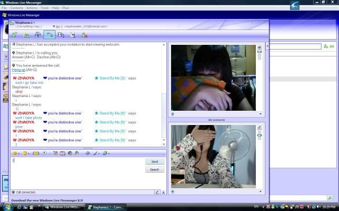Open the Get accessories link
The height and width of the screenshot is (211, 339).
pos(217,120)
